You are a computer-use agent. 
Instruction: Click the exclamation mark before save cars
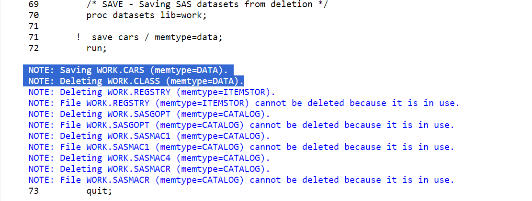coord(79,37)
